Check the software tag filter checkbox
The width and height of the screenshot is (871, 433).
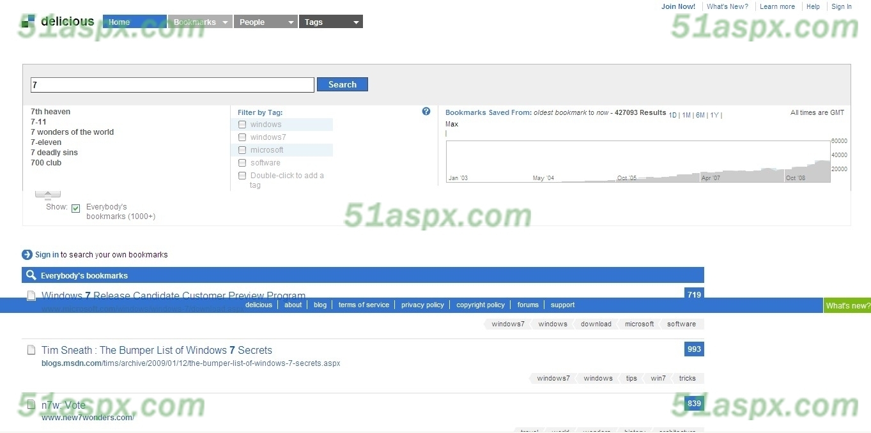pyautogui.click(x=242, y=163)
